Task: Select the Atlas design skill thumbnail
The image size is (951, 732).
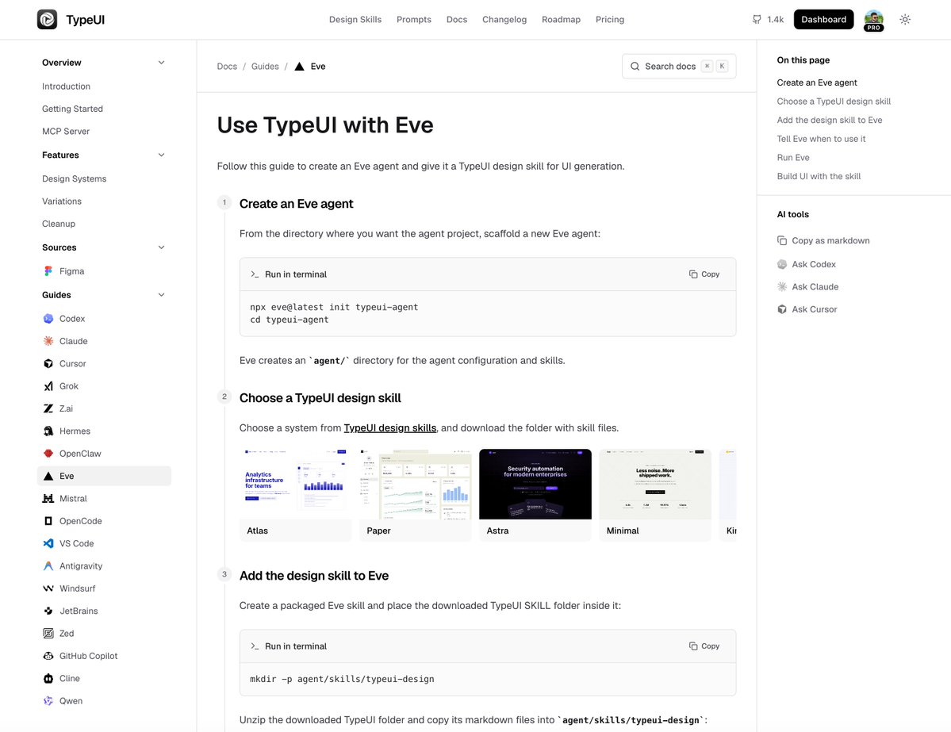Action: [295, 496]
